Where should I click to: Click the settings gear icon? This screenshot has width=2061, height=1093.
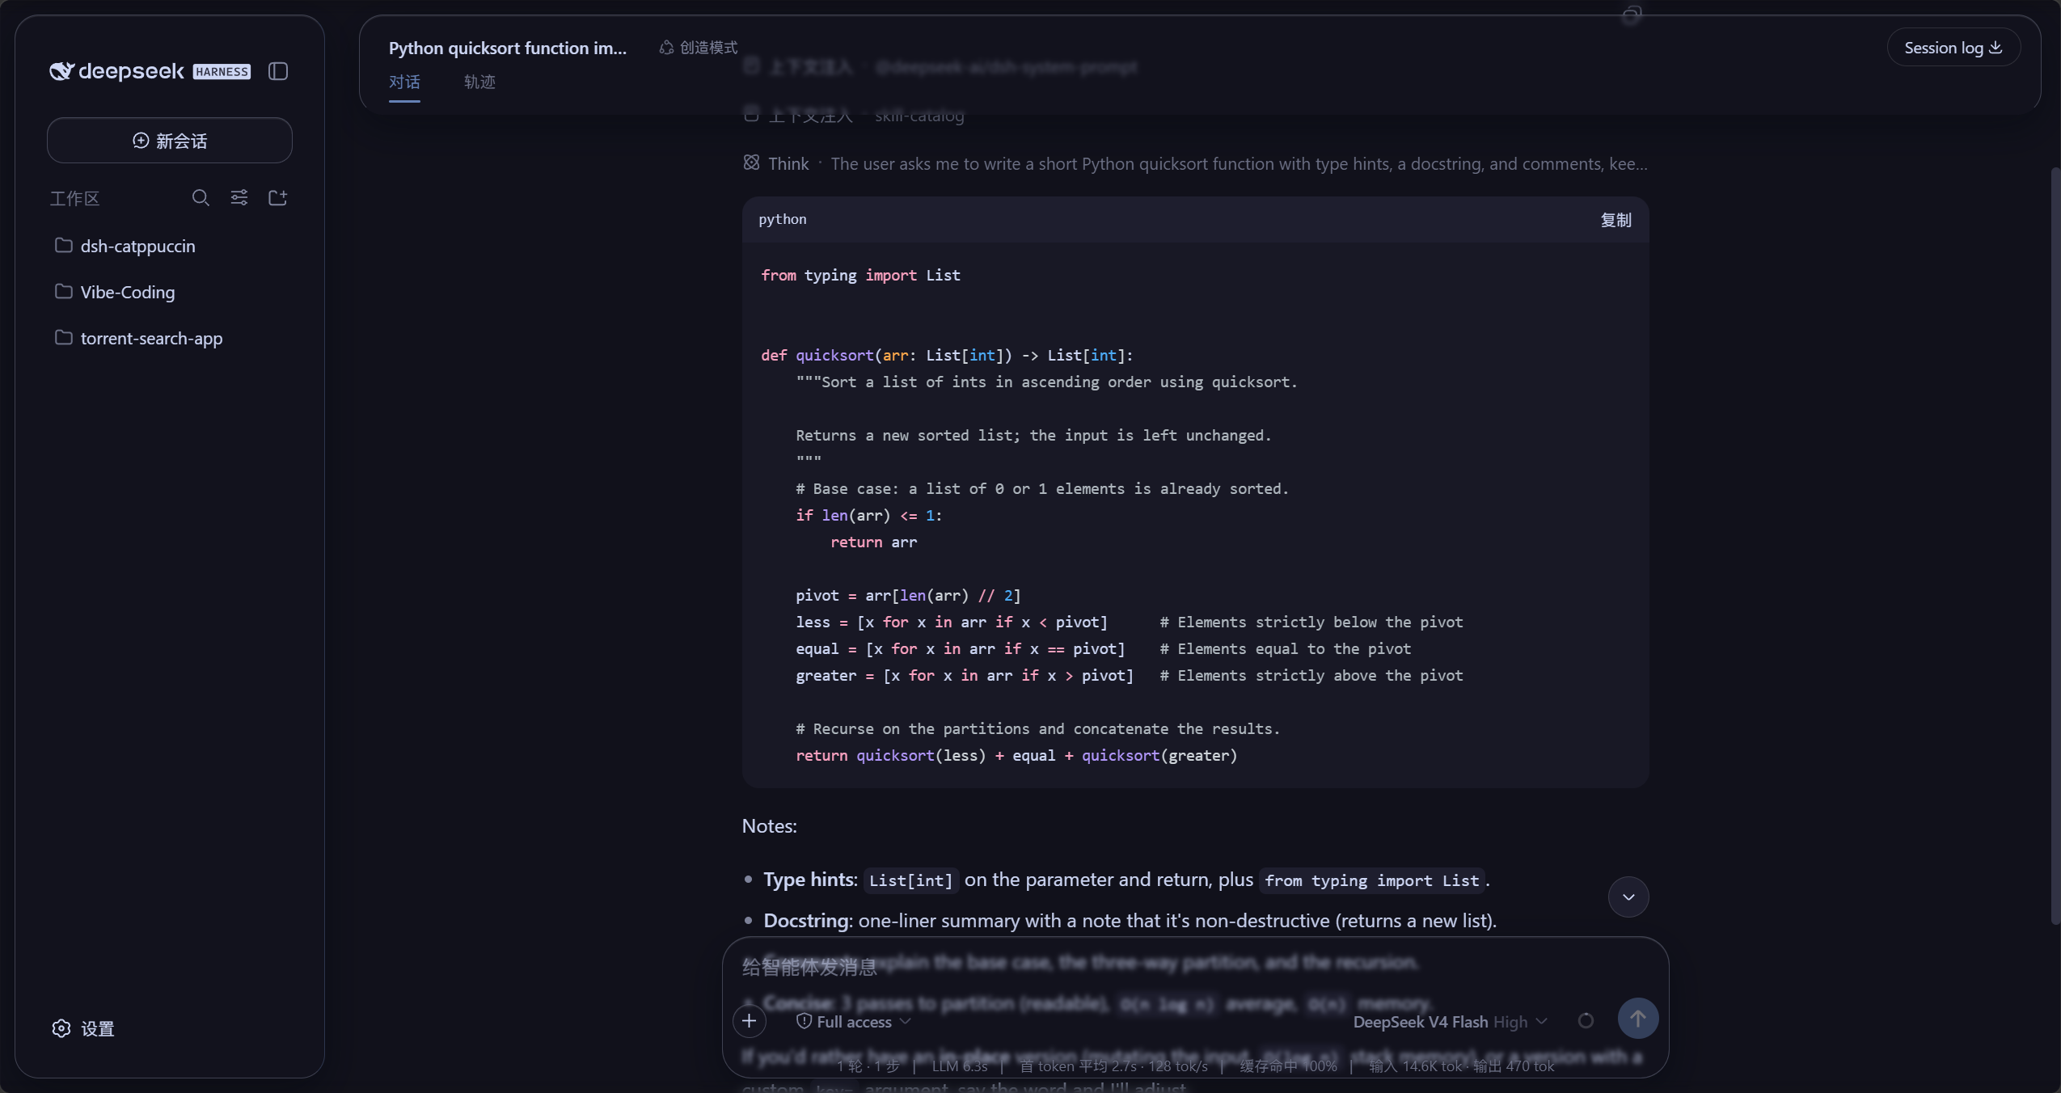61,1028
